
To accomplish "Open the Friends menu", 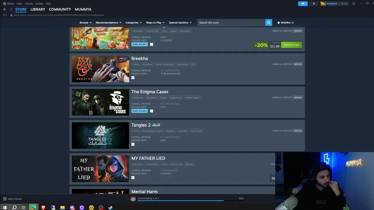I will [x=29, y=3].
